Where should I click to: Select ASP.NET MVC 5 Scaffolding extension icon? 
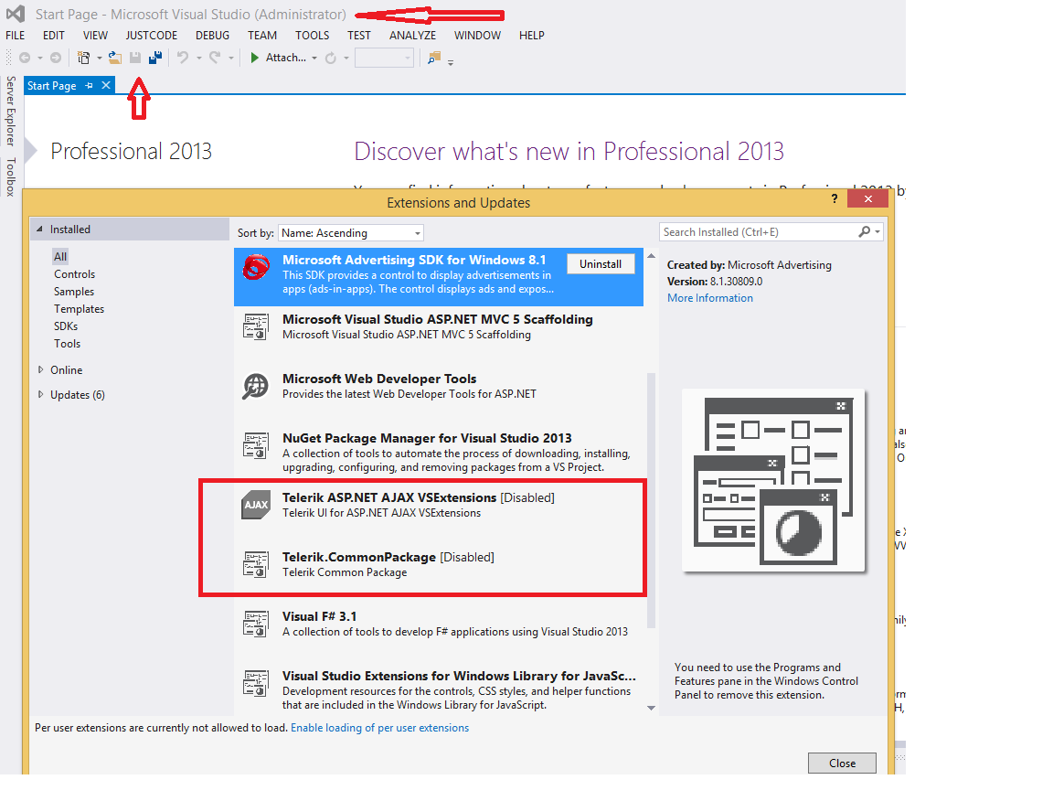256,326
